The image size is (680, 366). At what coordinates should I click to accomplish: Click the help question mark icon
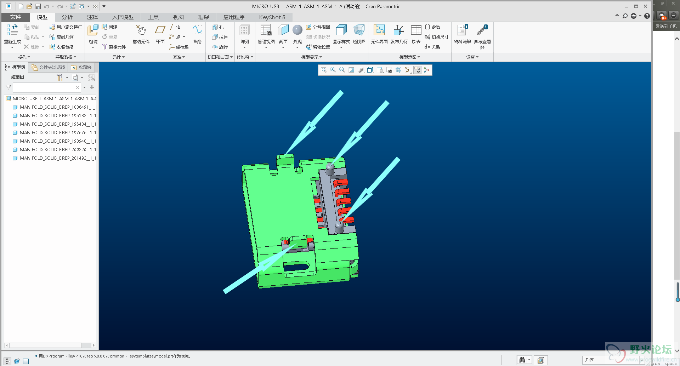[647, 16]
